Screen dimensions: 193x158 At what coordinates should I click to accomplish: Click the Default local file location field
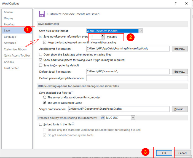[128, 72]
